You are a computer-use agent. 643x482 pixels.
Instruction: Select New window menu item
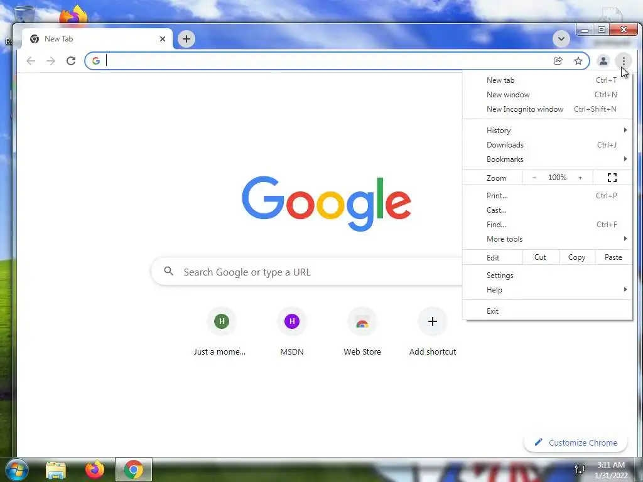pos(548,95)
